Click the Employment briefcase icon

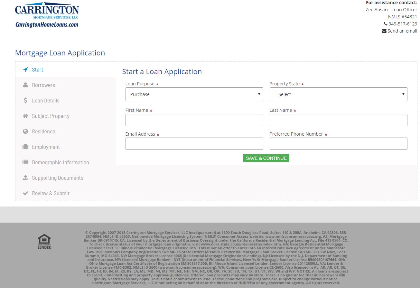[x=25, y=147]
